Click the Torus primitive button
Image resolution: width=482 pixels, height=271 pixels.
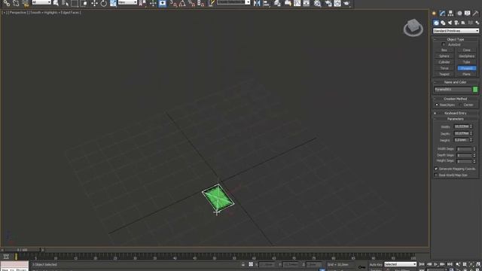pos(444,69)
